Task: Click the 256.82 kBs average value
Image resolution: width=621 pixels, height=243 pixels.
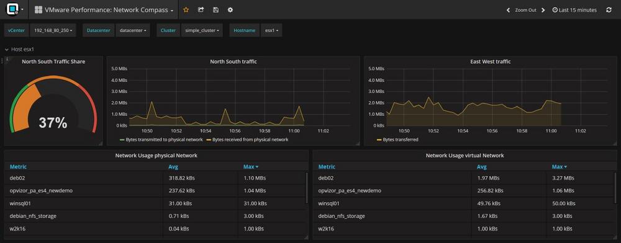Action: click(x=490, y=190)
